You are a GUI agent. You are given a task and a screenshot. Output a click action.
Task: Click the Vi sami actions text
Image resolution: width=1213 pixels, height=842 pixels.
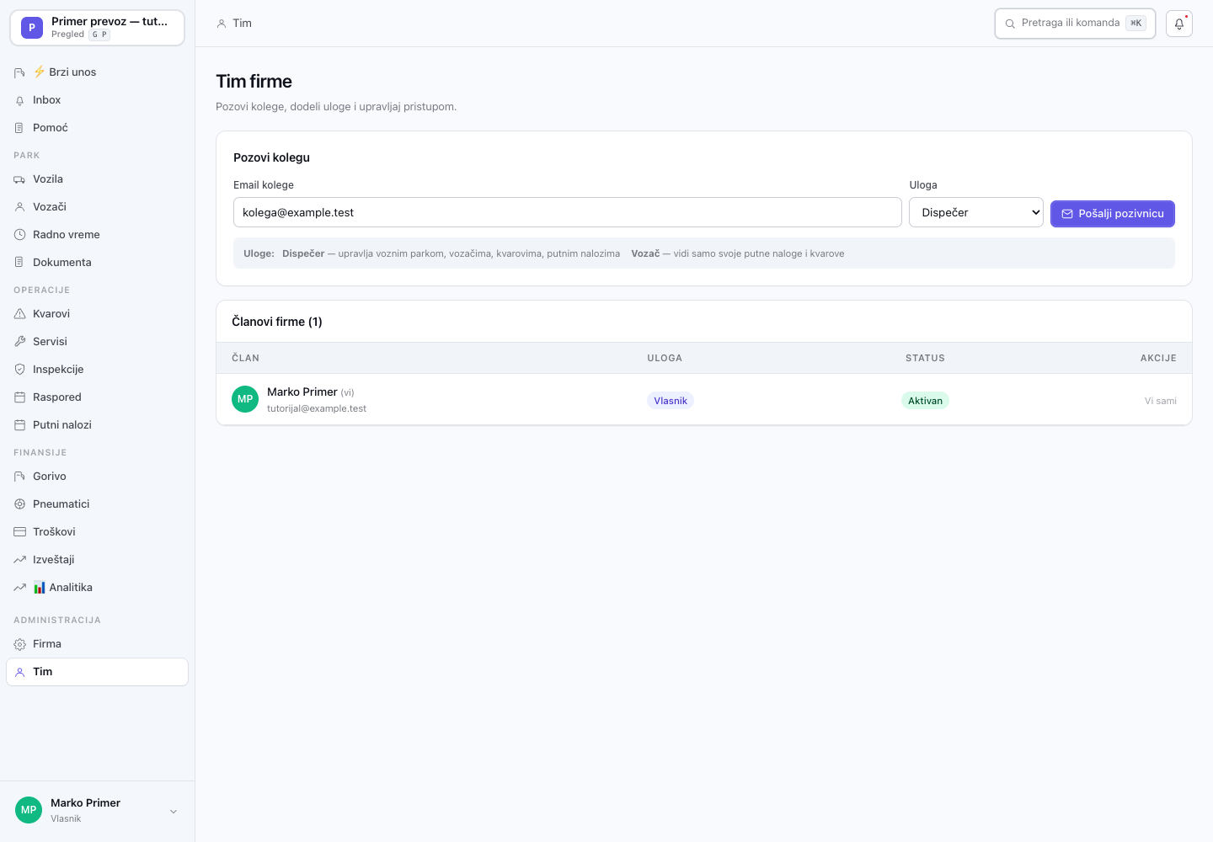tap(1161, 401)
